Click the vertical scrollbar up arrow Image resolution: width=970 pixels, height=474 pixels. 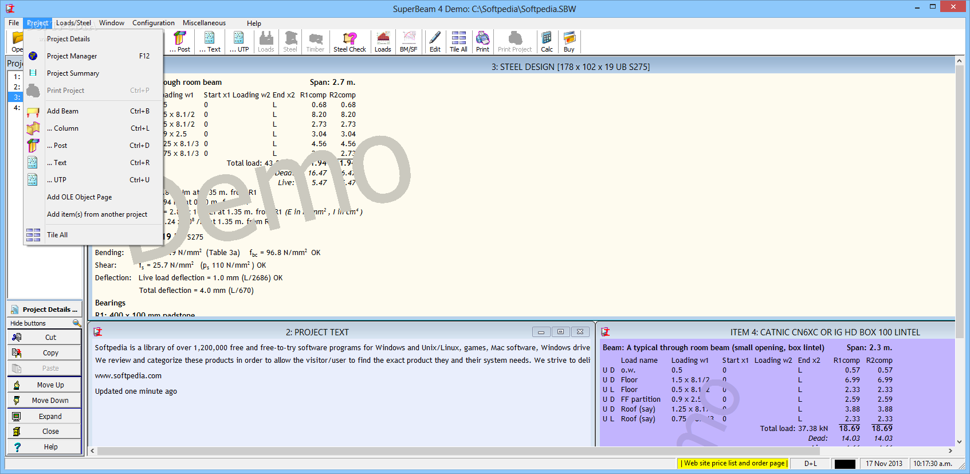[x=960, y=61]
